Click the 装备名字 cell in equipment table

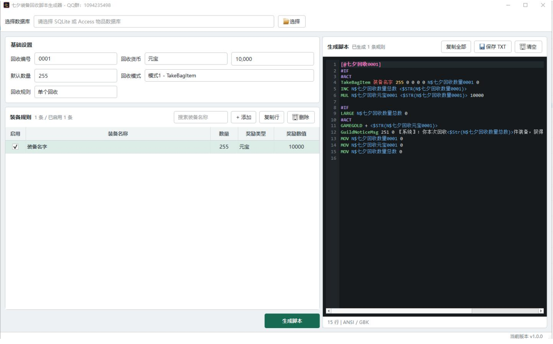pos(118,147)
